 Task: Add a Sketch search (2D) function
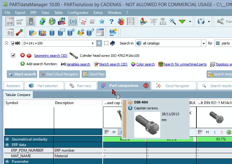(x=113, y=64)
